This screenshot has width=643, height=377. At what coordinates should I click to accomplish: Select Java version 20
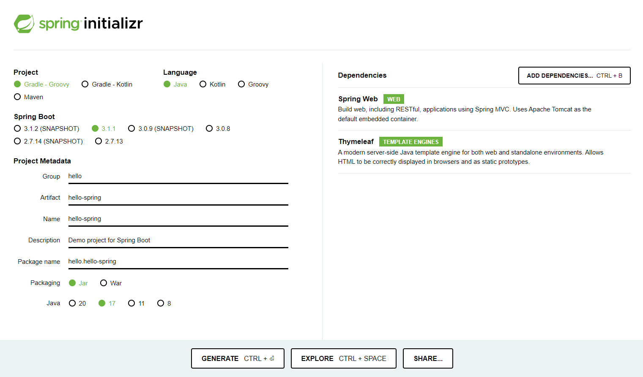[x=77, y=304]
